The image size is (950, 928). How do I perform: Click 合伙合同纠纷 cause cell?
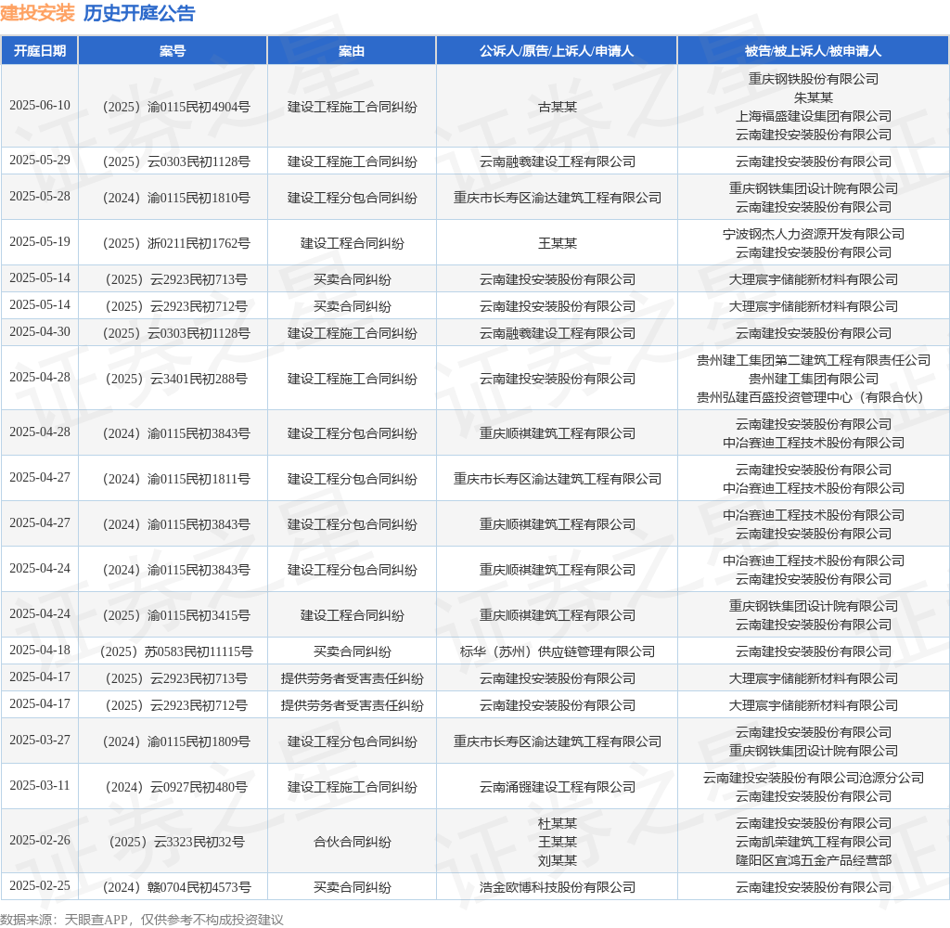click(x=352, y=842)
